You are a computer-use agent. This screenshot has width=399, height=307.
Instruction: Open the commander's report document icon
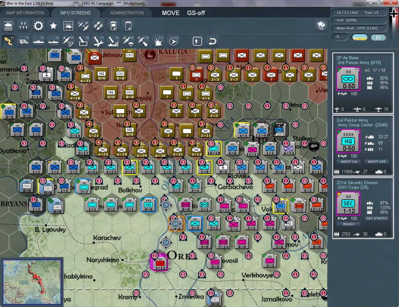pyautogui.click(x=113, y=26)
